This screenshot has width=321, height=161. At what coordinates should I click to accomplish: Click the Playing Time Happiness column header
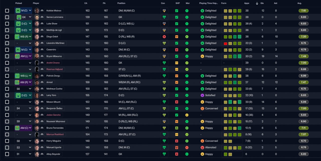[208, 3]
